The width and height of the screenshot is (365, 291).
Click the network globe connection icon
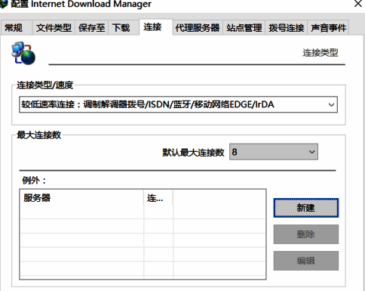23,53
